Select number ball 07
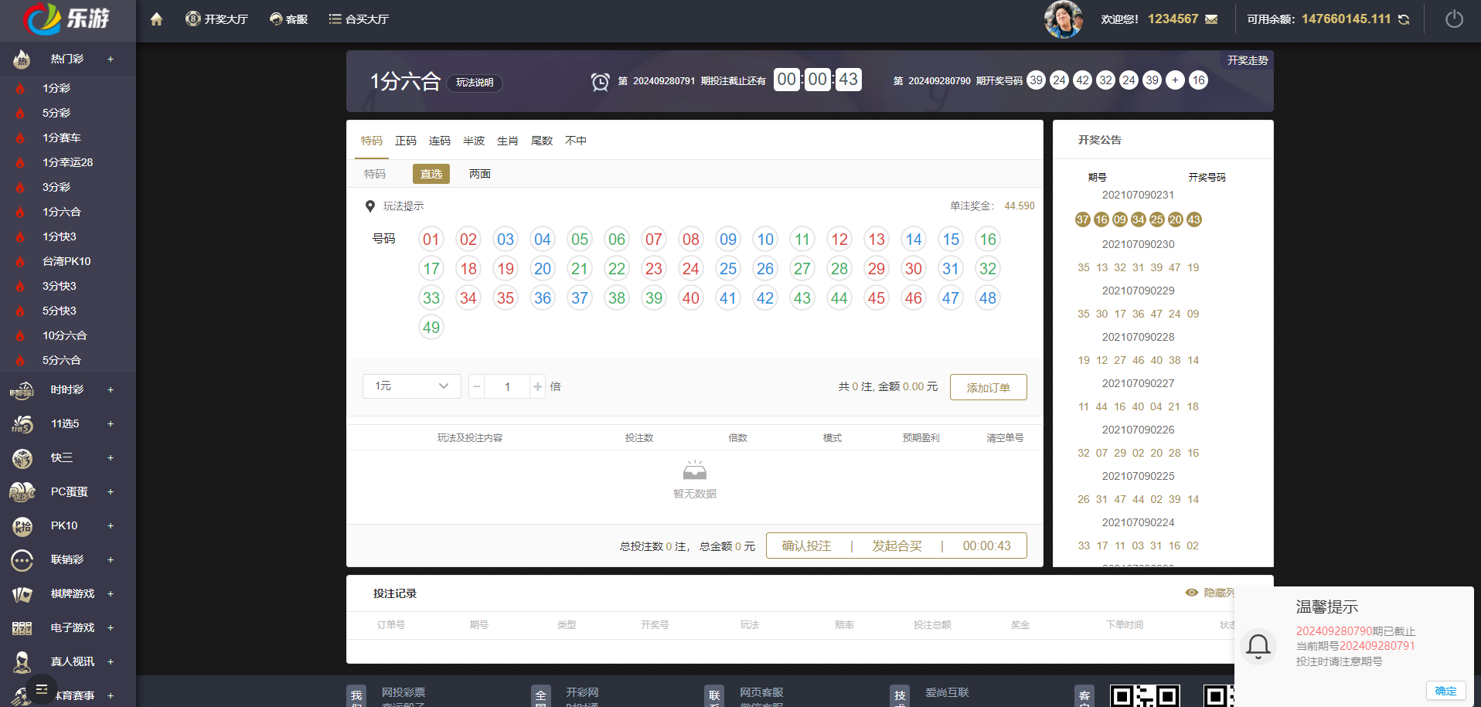Image resolution: width=1481 pixels, height=707 pixels. 653,239
